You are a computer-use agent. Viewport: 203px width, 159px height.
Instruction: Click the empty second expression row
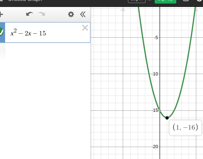tap(47, 51)
